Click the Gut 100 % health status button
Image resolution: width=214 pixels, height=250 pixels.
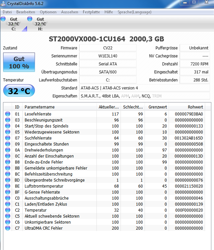point(19,62)
